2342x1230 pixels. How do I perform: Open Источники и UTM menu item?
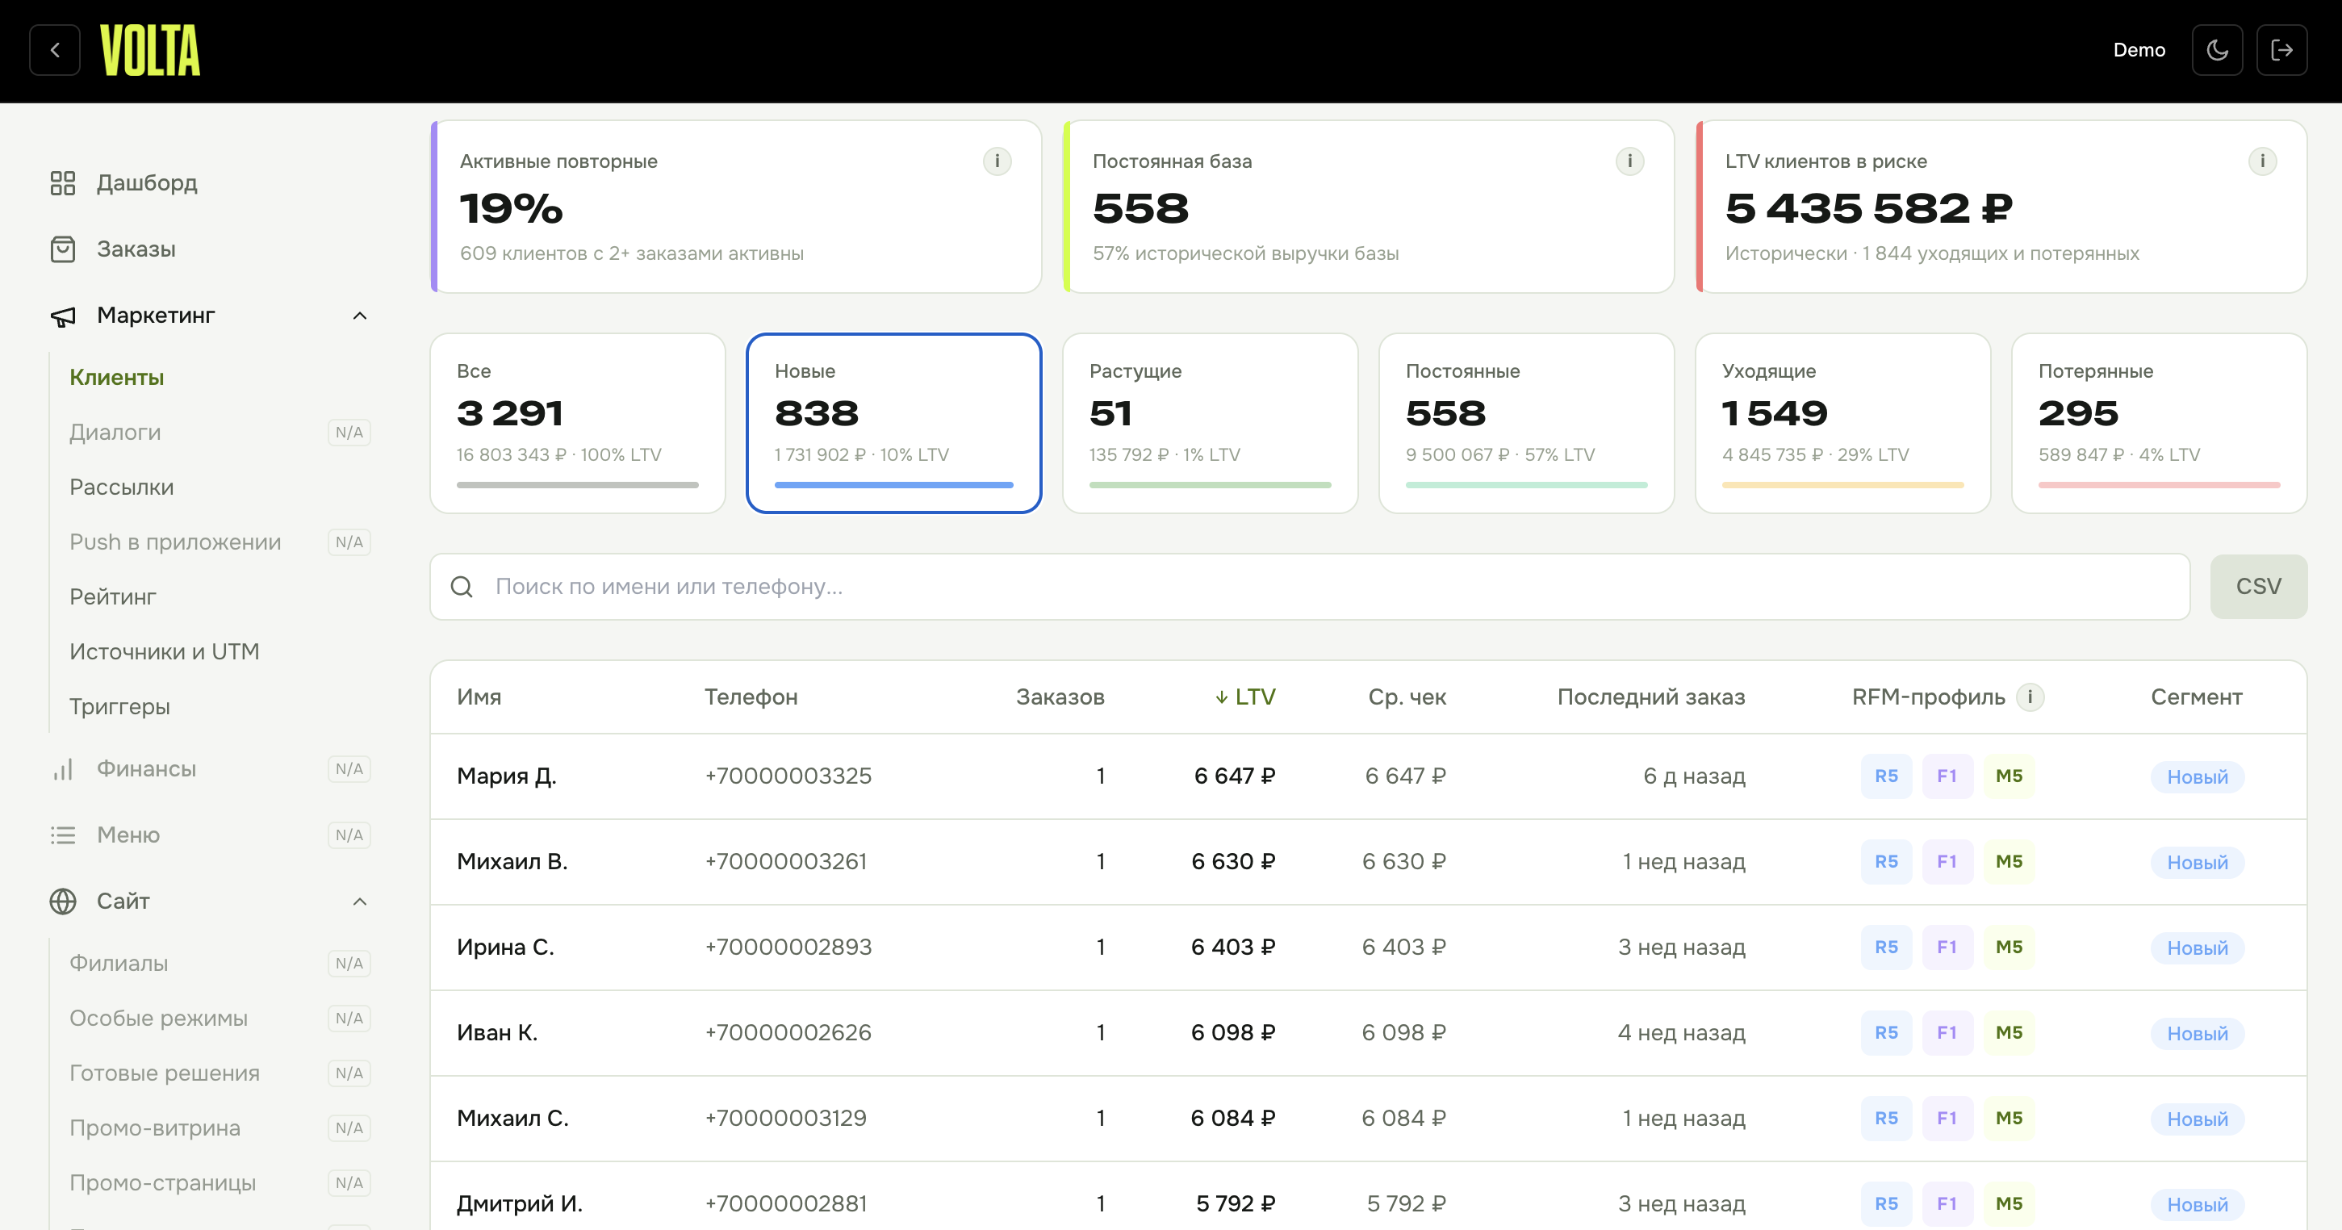point(165,652)
